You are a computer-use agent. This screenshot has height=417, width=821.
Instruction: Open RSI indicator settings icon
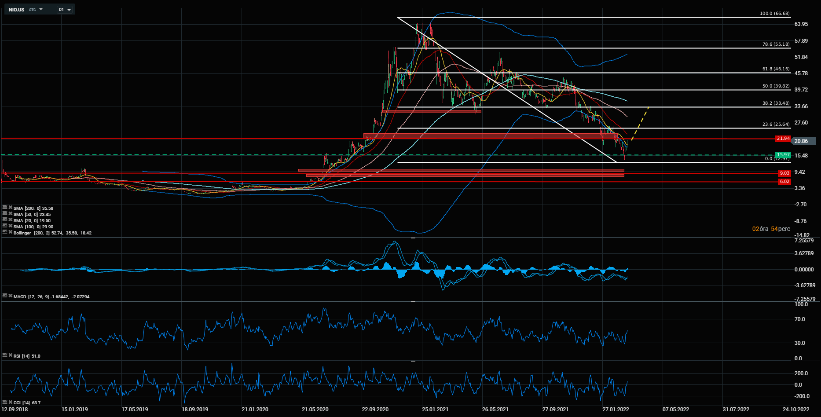(x=5, y=355)
